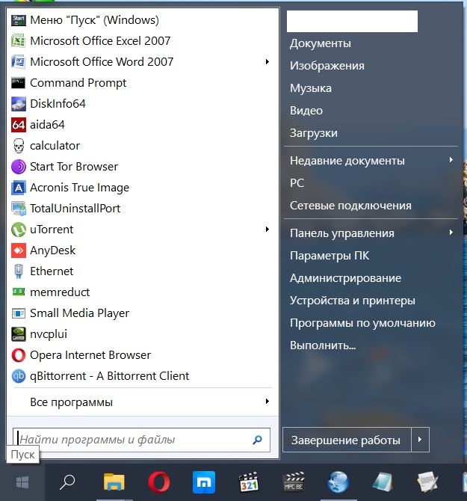The height and width of the screenshot is (501, 467).
Task: Launch AnyDesk red icon
Action: [19, 250]
